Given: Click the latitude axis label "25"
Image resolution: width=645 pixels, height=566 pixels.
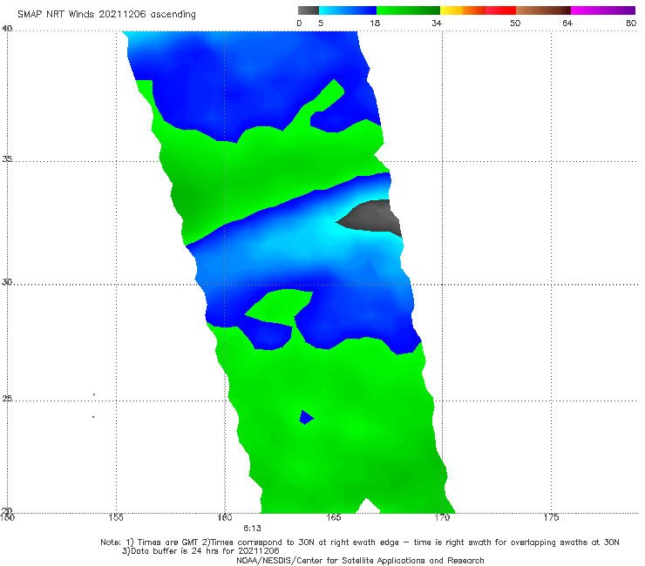Looking at the screenshot, I should [x=7, y=399].
